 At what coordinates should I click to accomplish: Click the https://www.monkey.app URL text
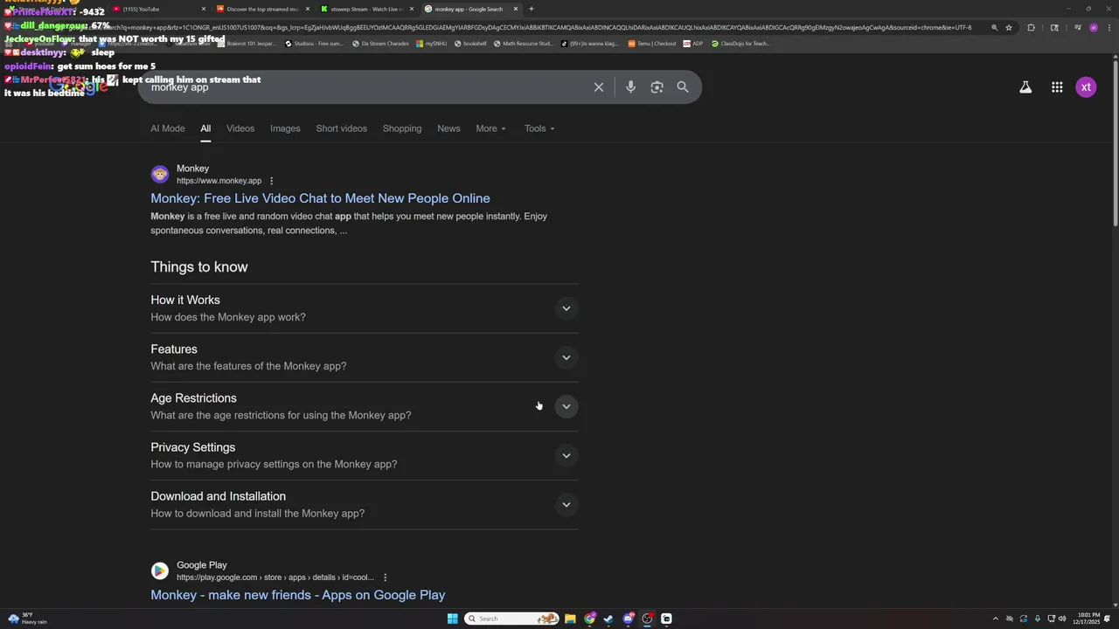coord(219,181)
